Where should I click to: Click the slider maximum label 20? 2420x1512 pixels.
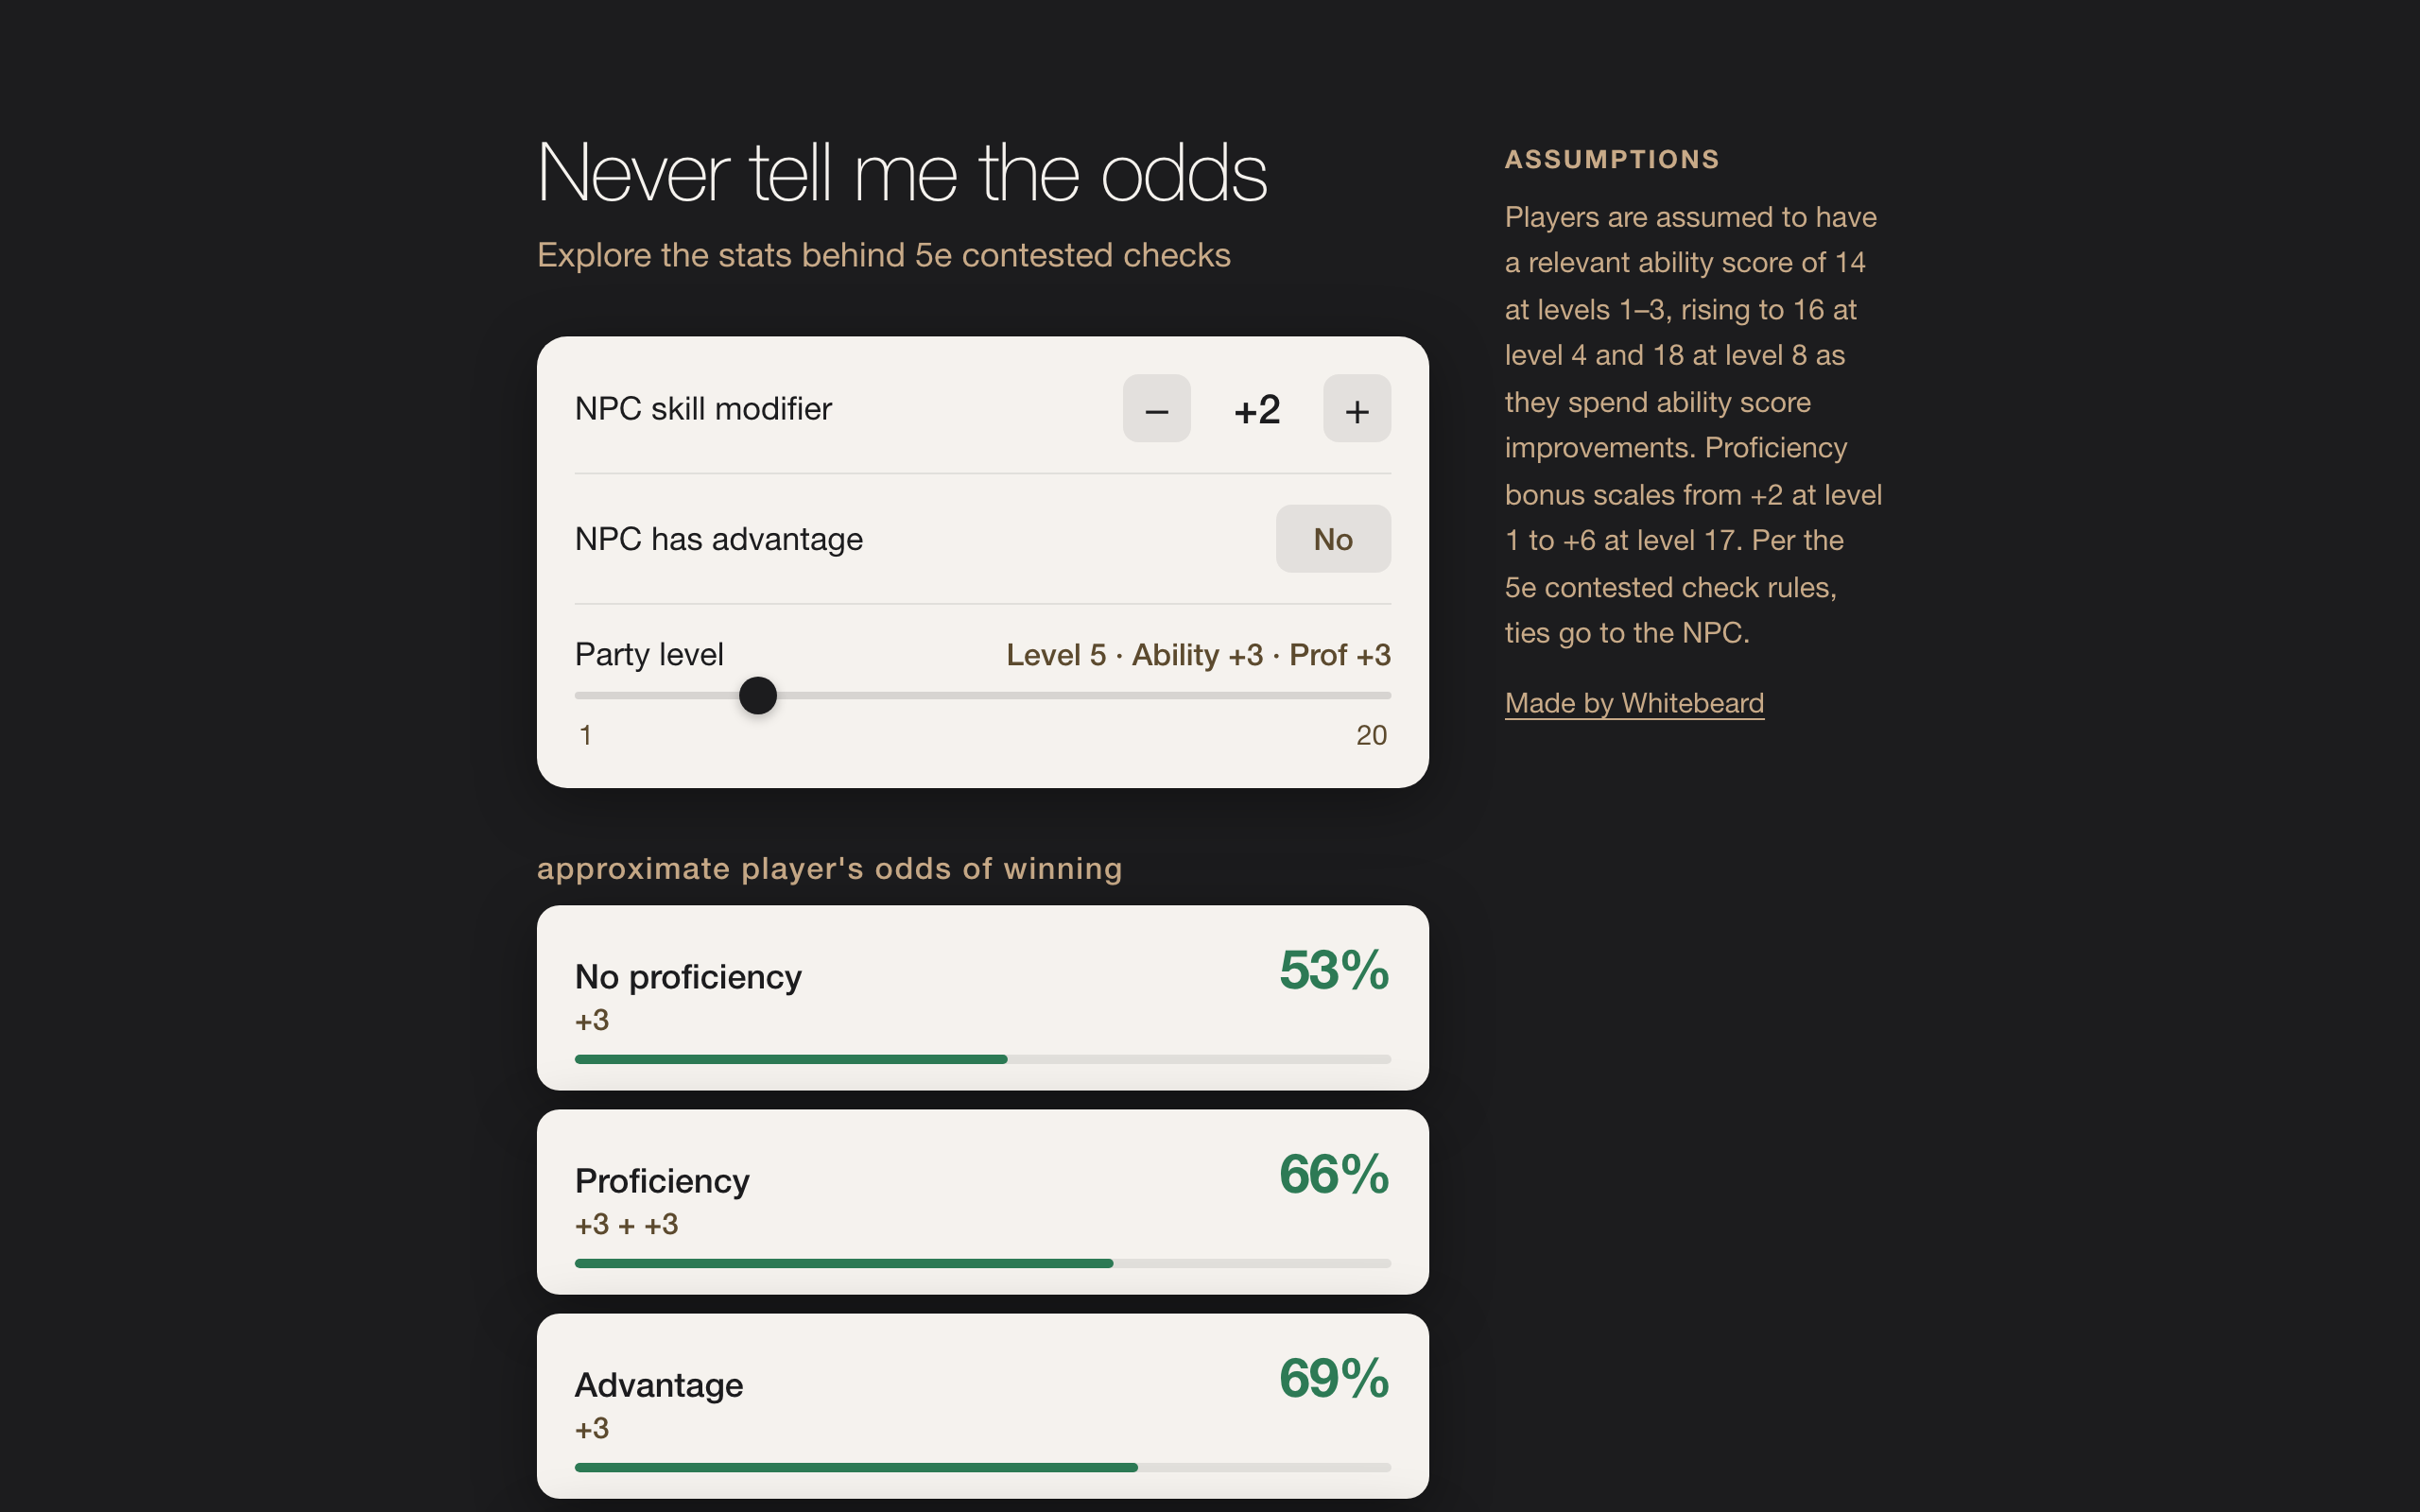click(x=1370, y=735)
